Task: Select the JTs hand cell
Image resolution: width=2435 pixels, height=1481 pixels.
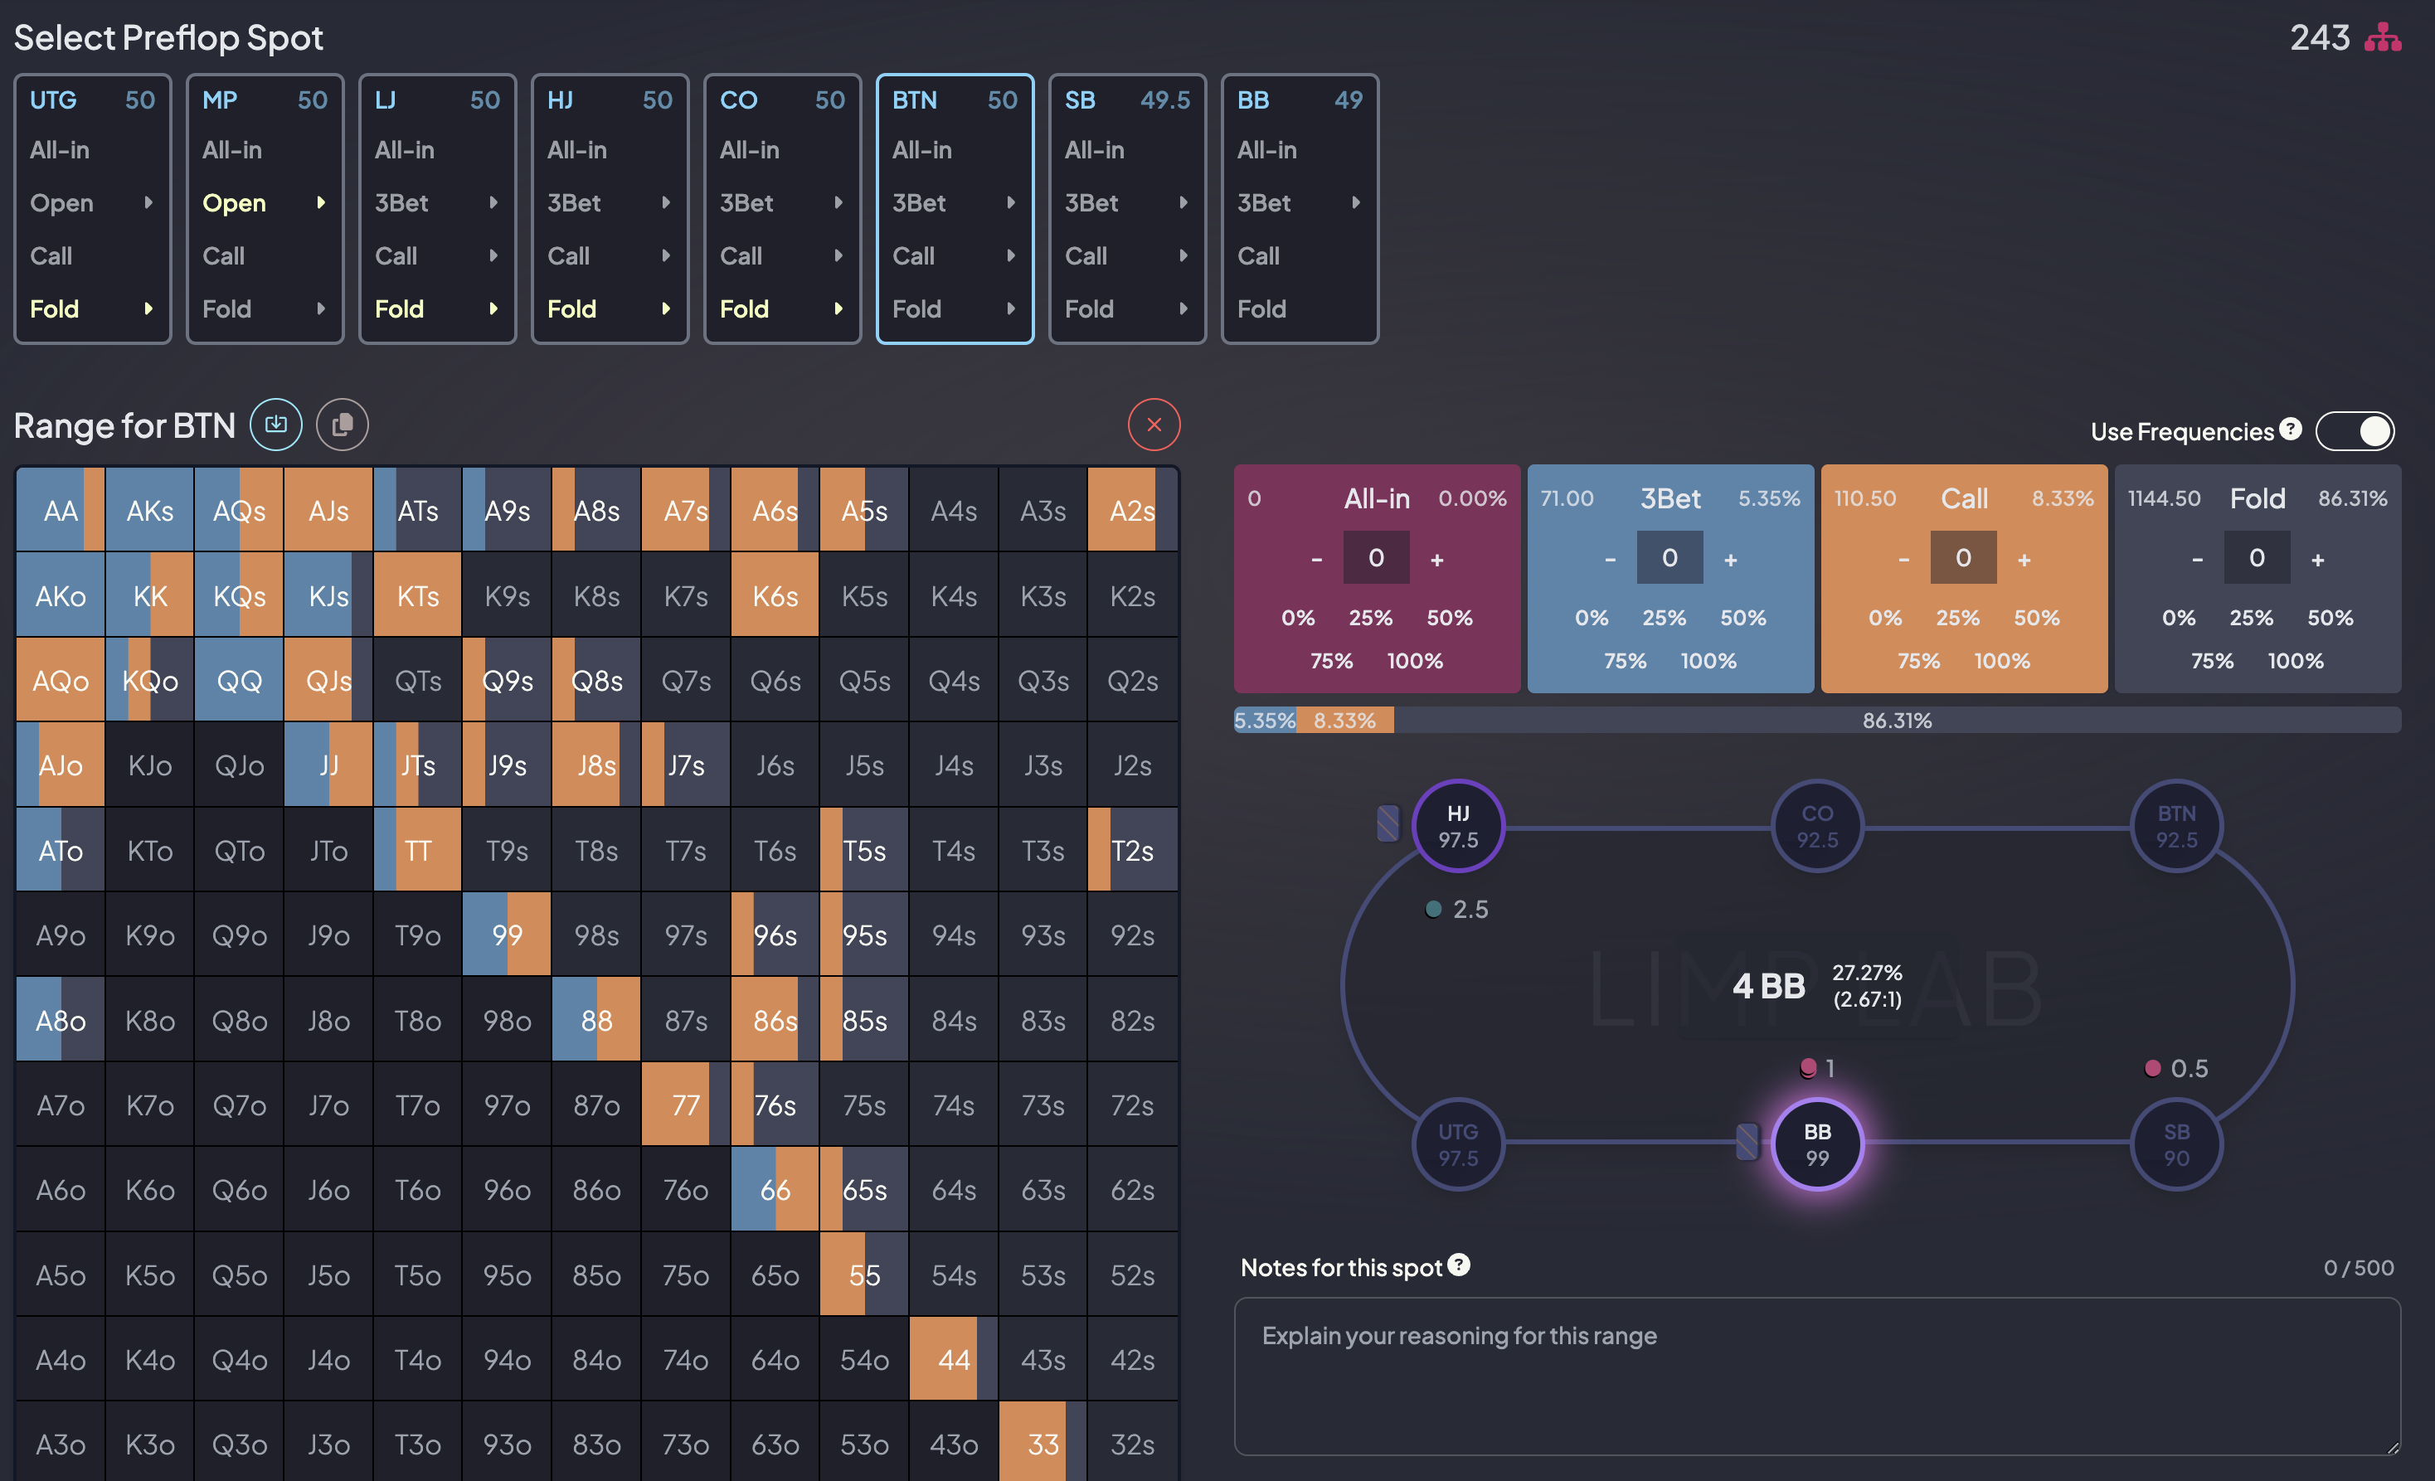Action: 418,765
